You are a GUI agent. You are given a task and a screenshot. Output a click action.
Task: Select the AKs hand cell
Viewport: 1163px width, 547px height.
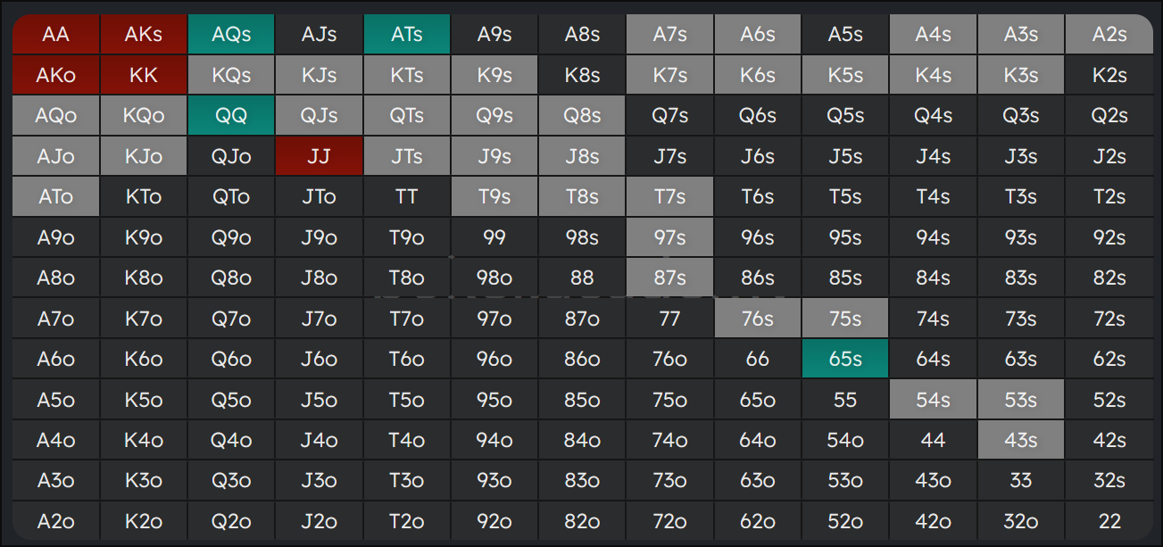tap(144, 35)
